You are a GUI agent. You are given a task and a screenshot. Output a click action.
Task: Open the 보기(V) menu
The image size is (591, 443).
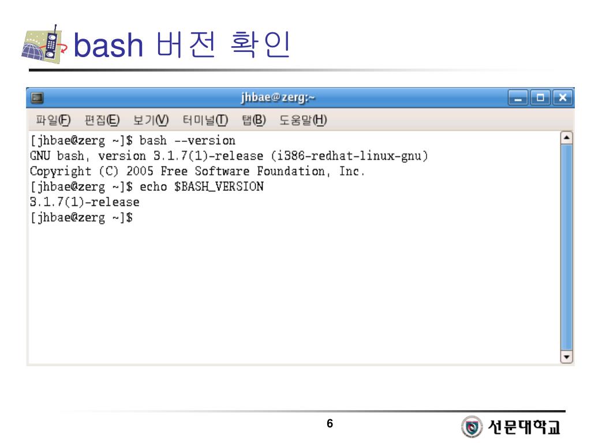click(x=151, y=120)
